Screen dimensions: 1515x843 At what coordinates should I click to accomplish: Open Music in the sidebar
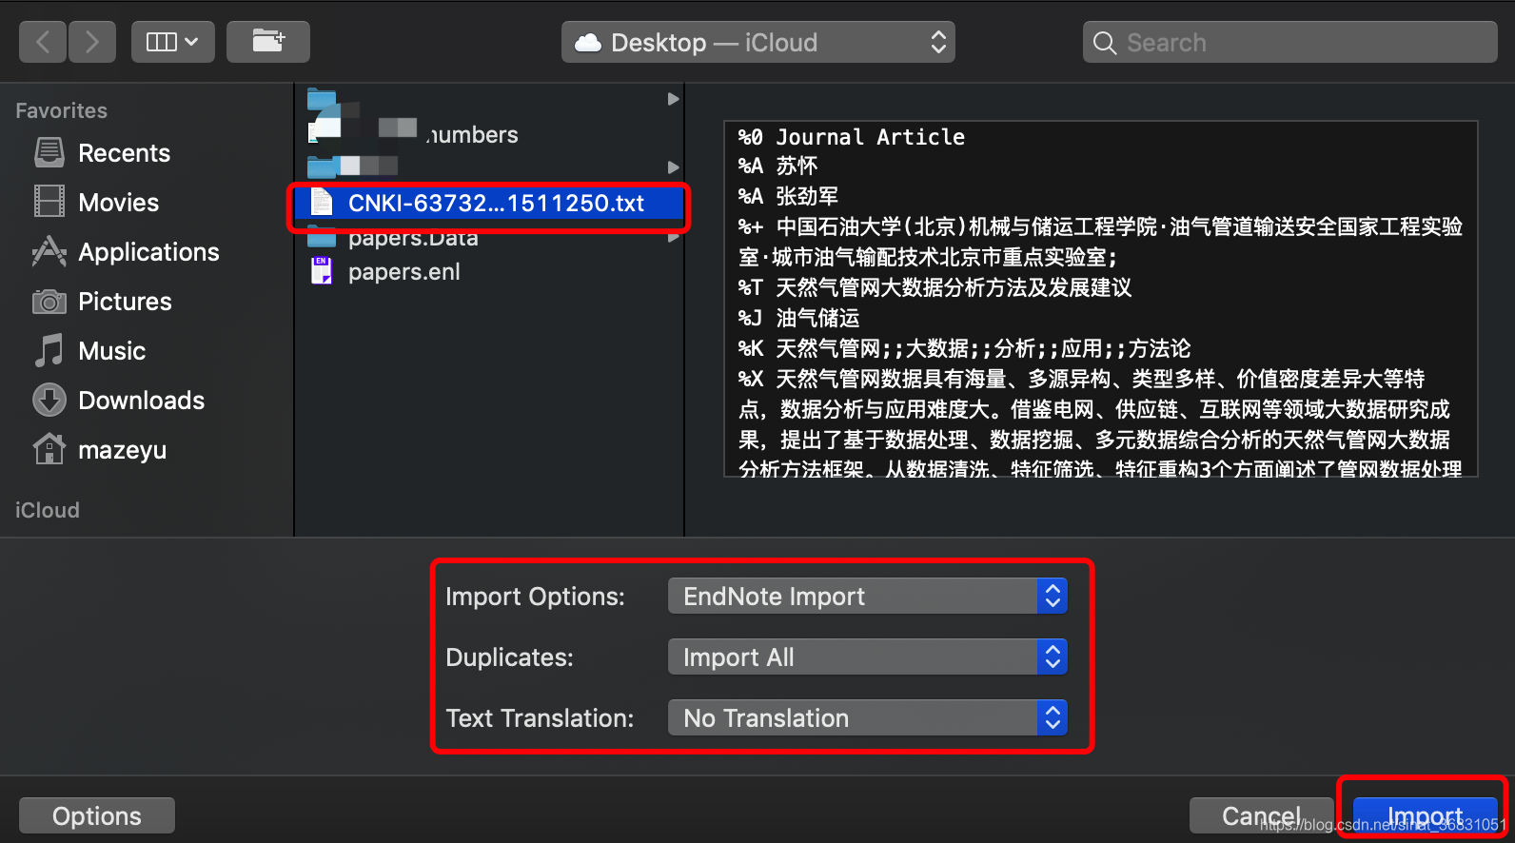click(x=111, y=351)
